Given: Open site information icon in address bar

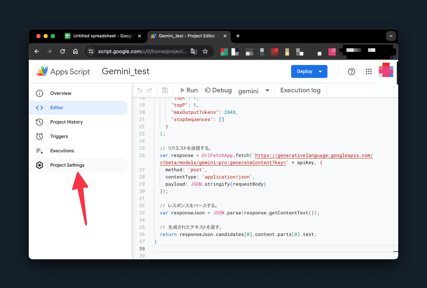Looking at the screenshot, I should click(91, 51).
